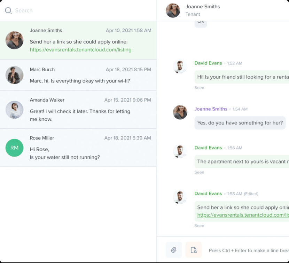
Task: Open the link in David Evans' edited message
Action: [241, 215]
